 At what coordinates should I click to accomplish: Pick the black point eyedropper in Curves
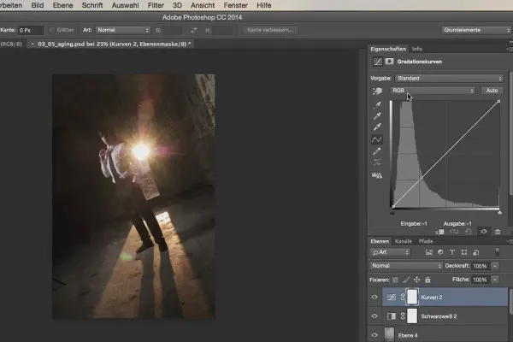click(x=377, y=104)
